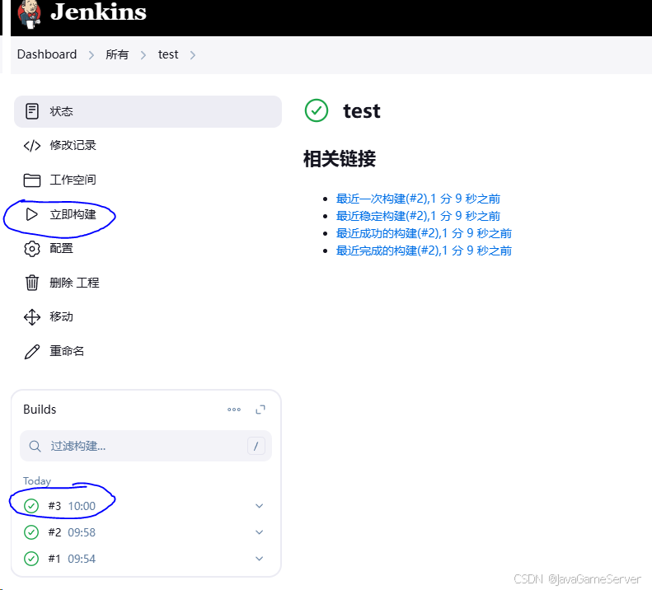
Task: Click the test project title
Action: (362, 111)
